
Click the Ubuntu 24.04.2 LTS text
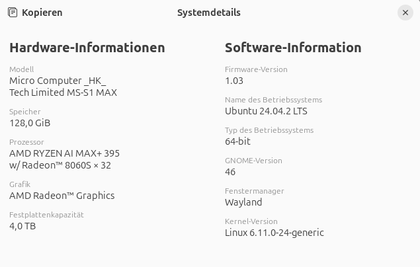coord(266,111)
